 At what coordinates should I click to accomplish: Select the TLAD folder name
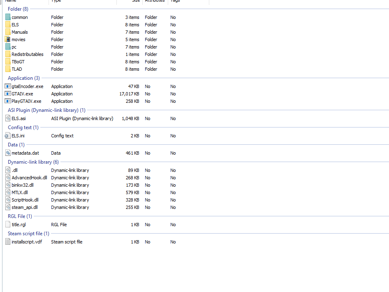[17, 69]
